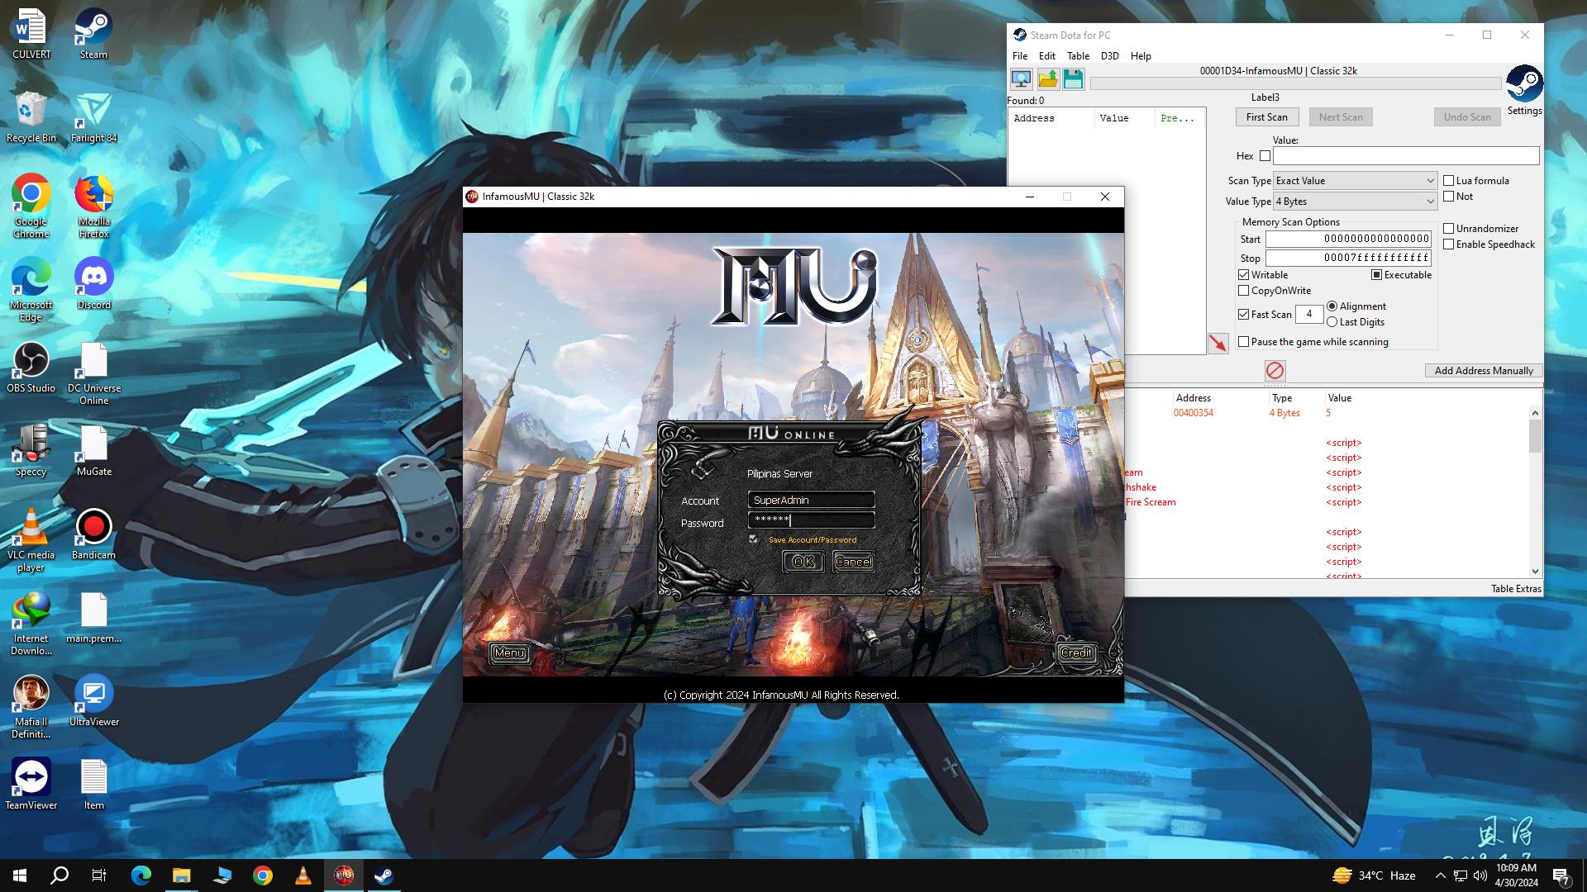
Task: Click the save table floppy icon
Action: coord(1073,79)
